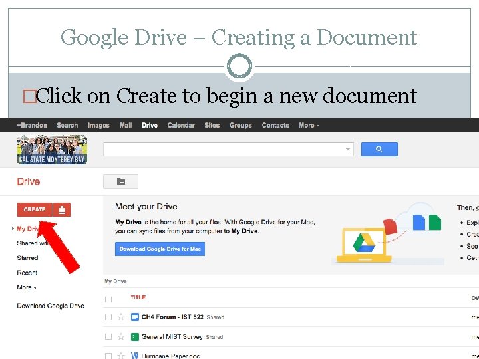479x359 pixels.
Task: Click the red CREATE button
Action: coord(35,209)
